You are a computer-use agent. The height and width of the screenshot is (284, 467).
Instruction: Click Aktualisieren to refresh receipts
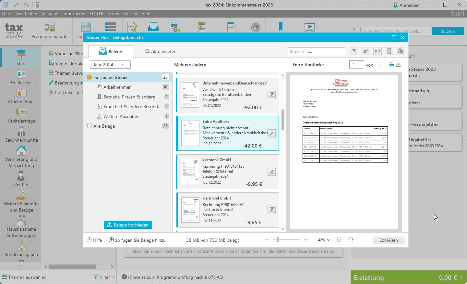[x=161, y=51]
